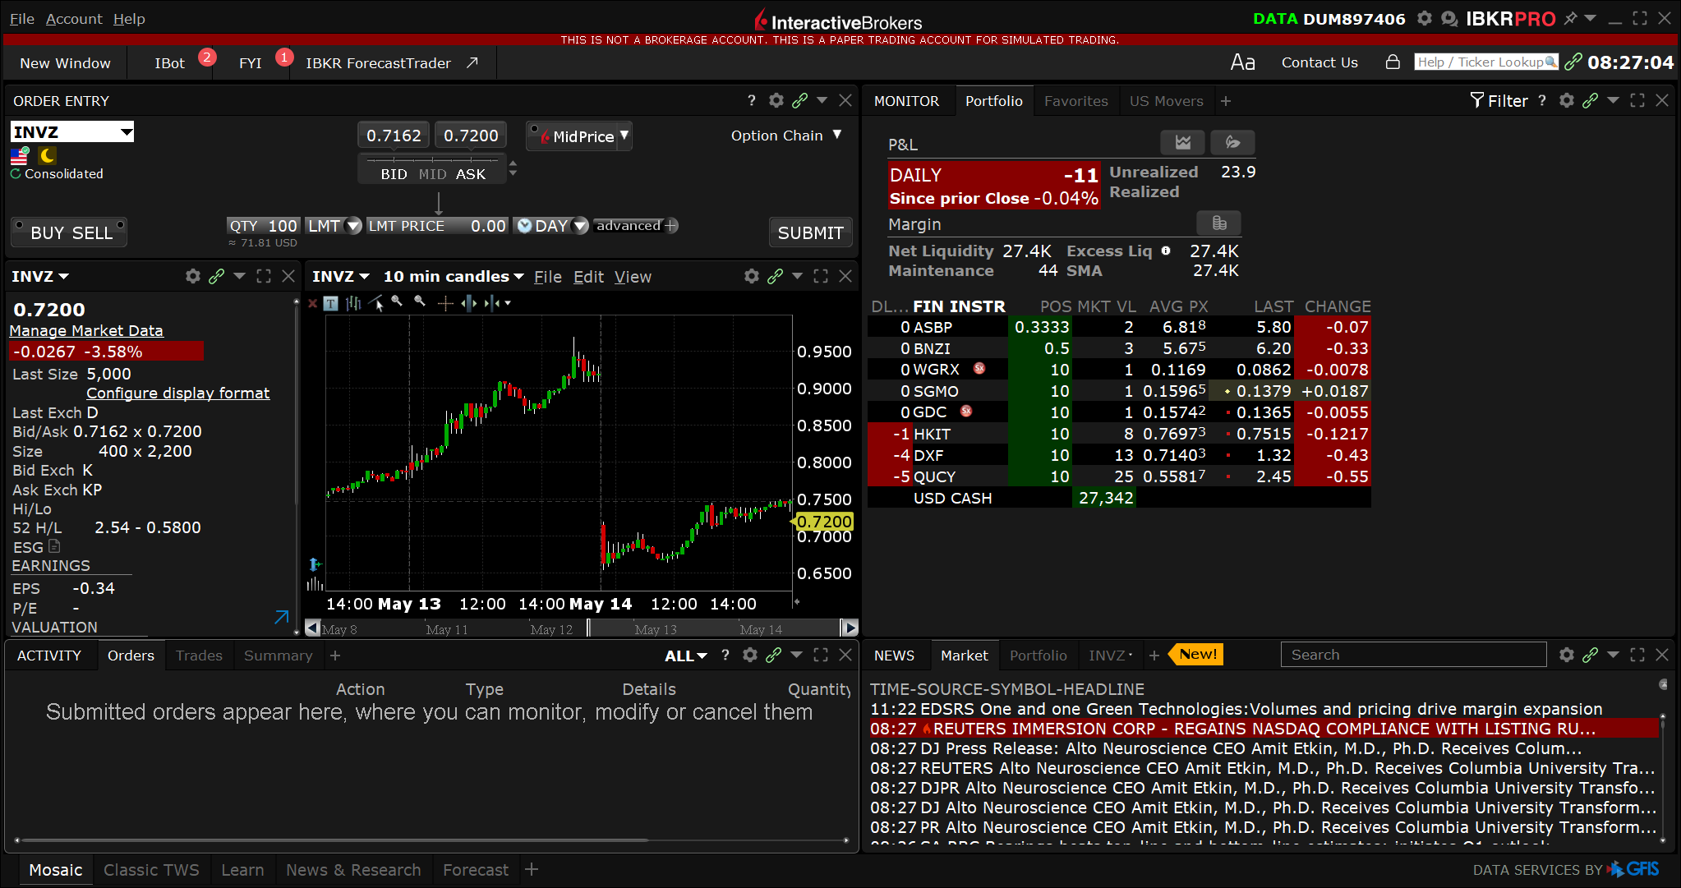1681x888 pixels.
Task: Expand INVZ dropdown in quote details panel
Action: click(x=64, y=277)
